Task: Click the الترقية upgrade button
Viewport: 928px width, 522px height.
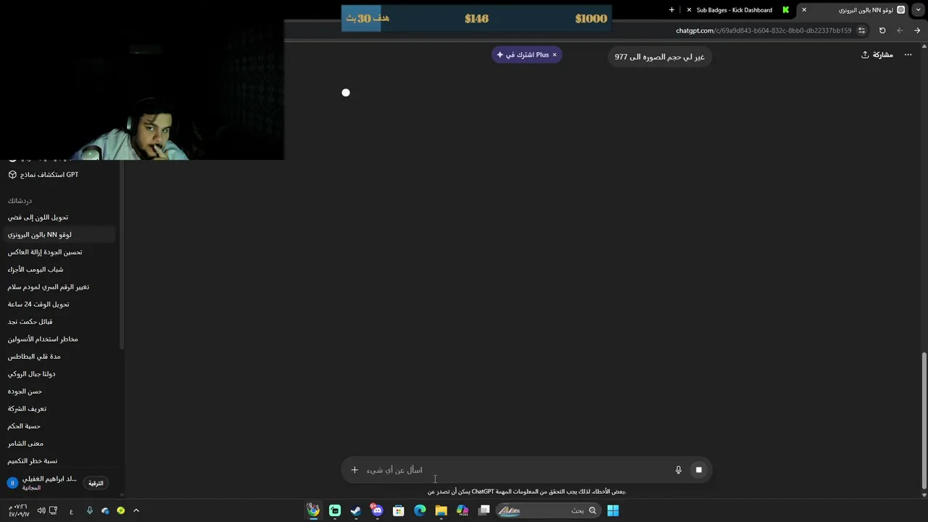Action: [x=96, y=483]
